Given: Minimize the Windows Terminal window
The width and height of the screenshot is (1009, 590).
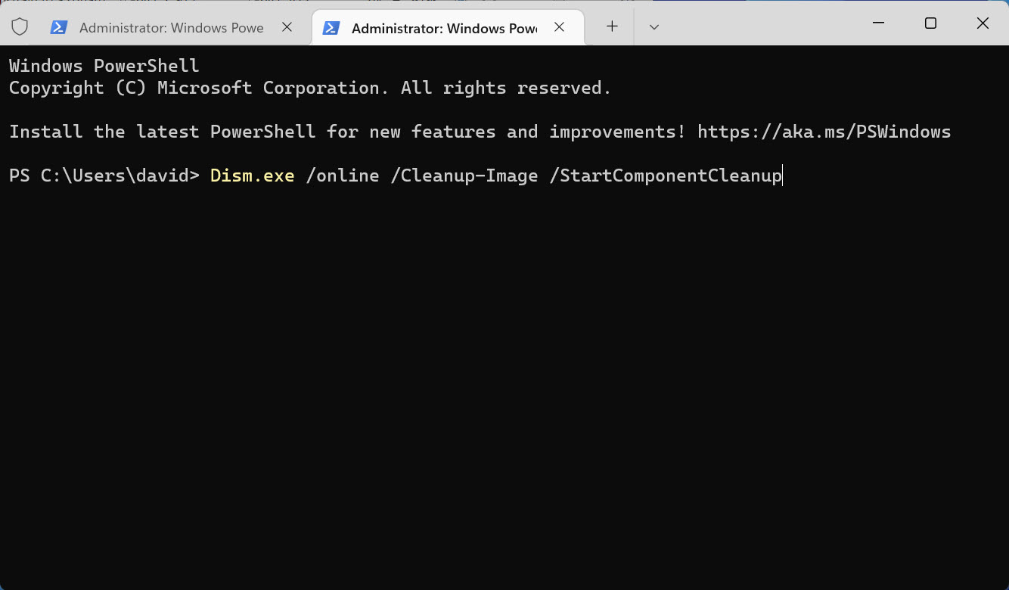Looking at the screenshot, I should pos(878,23).
